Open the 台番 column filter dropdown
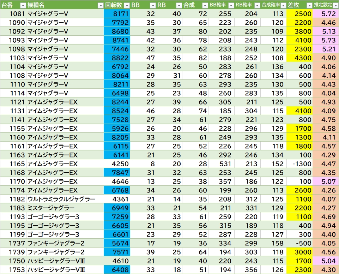339x274 pixels. coord(23,5)
